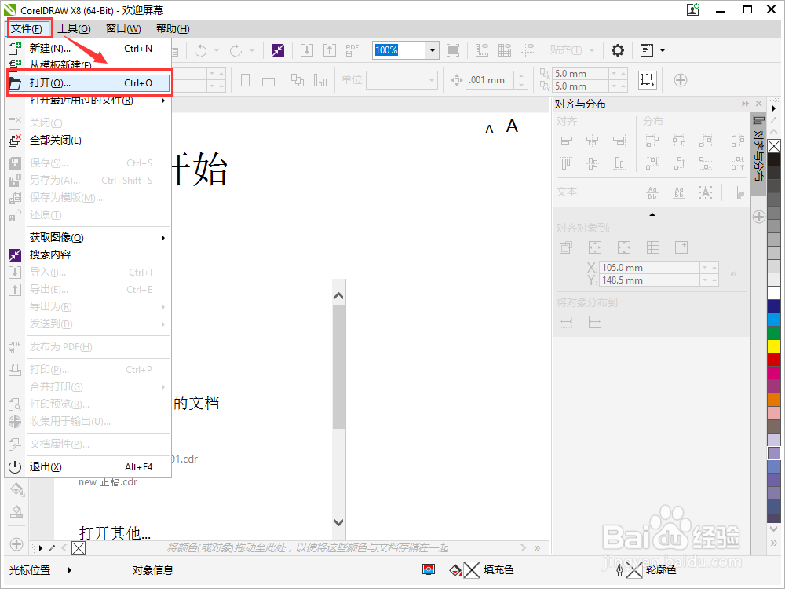Expand the Open Recent files submenu
This screenshot has width=785, height=589.
click(x=163, y=101)
